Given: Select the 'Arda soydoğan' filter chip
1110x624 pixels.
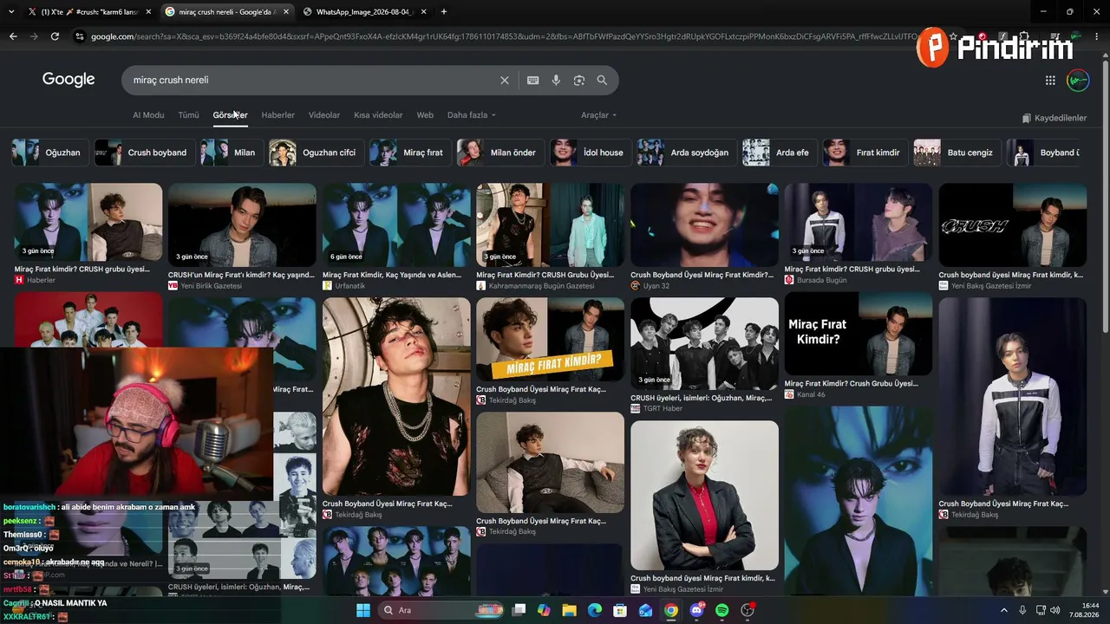Looking at the screenshot, I should pyautogui.click(x=687, y=153).
